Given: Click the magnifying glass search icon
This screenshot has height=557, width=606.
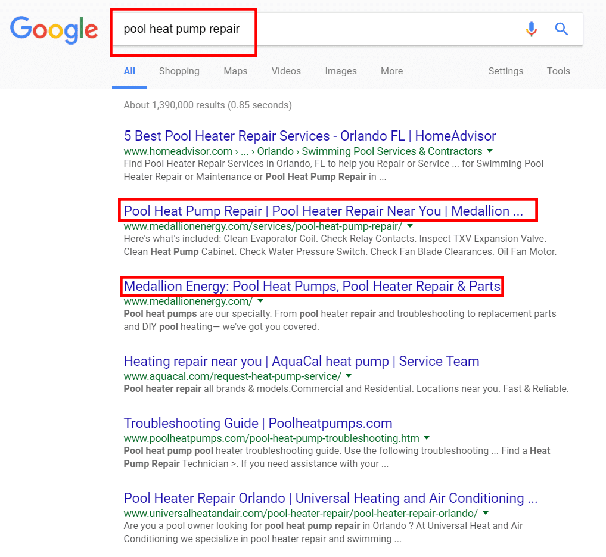Looking at the screenshot, I should coord(561,29).
